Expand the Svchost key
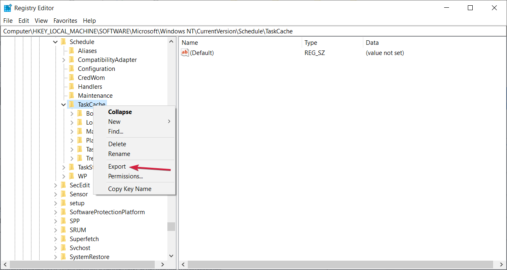The width and height of the screenshot is (507, 270). coord(56,248)
